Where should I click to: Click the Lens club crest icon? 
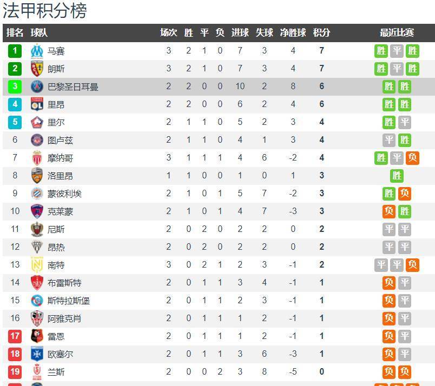(x=37, y=69)
